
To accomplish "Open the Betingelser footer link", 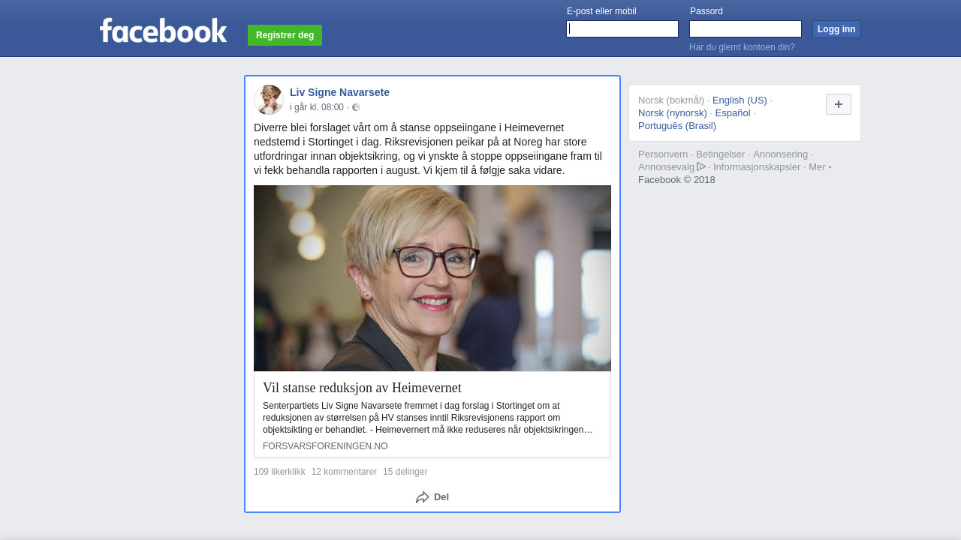I will click(720, 154).
